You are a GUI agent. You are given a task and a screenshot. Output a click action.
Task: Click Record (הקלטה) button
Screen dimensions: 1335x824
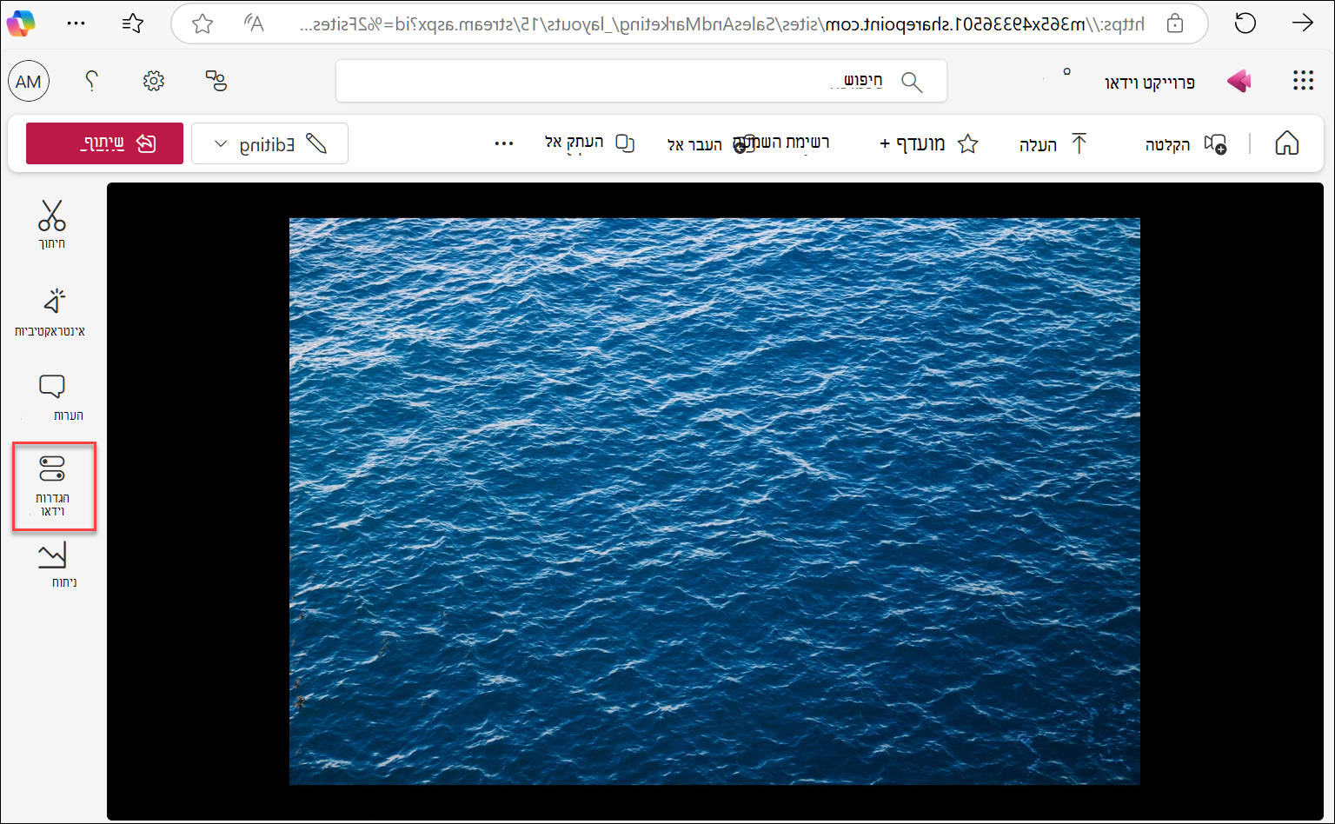1186,144
